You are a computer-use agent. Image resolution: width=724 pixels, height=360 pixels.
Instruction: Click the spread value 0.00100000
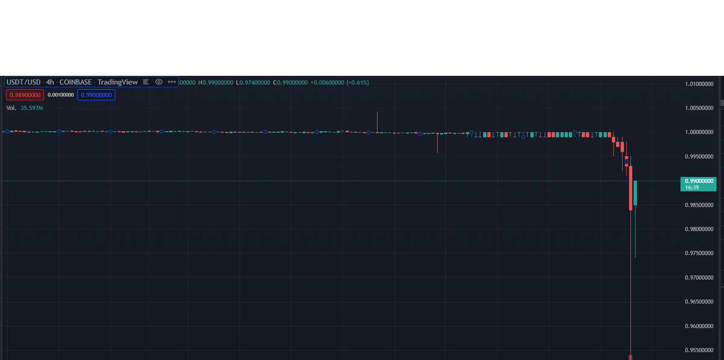pyautogui.click(x=61, y=95)
